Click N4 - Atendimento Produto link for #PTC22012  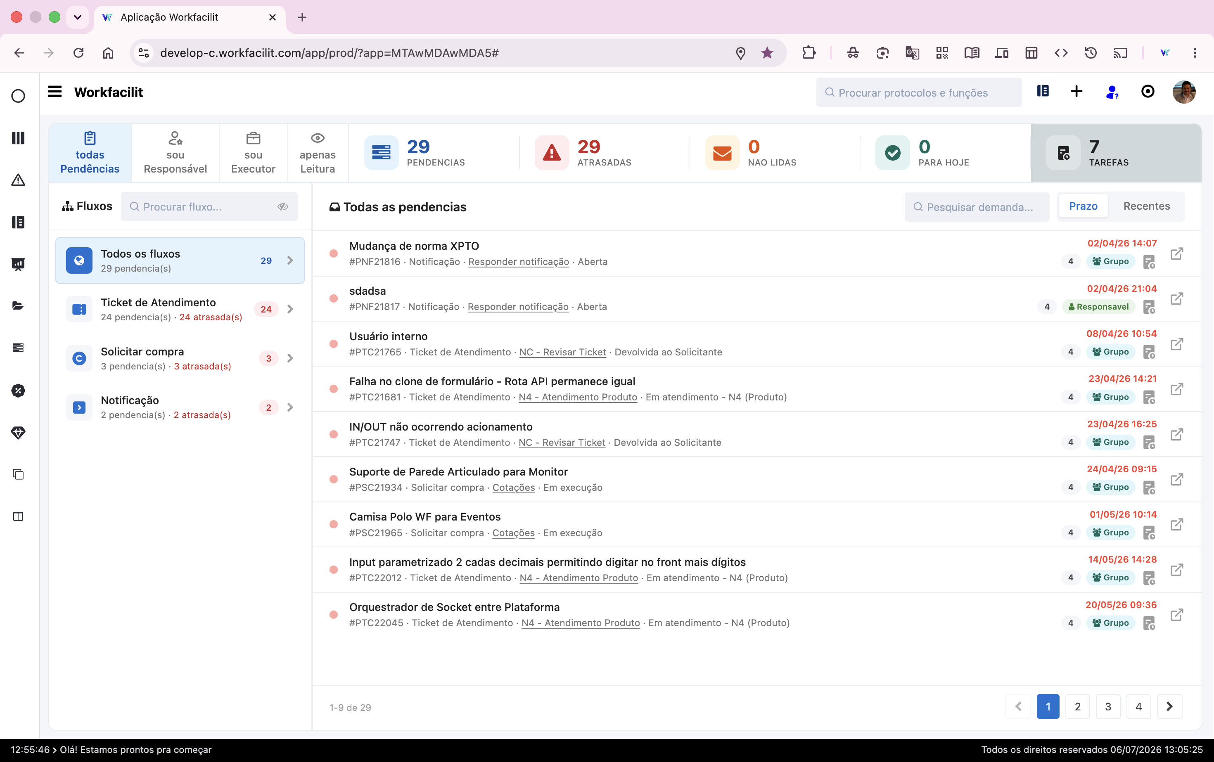point(579,578)
